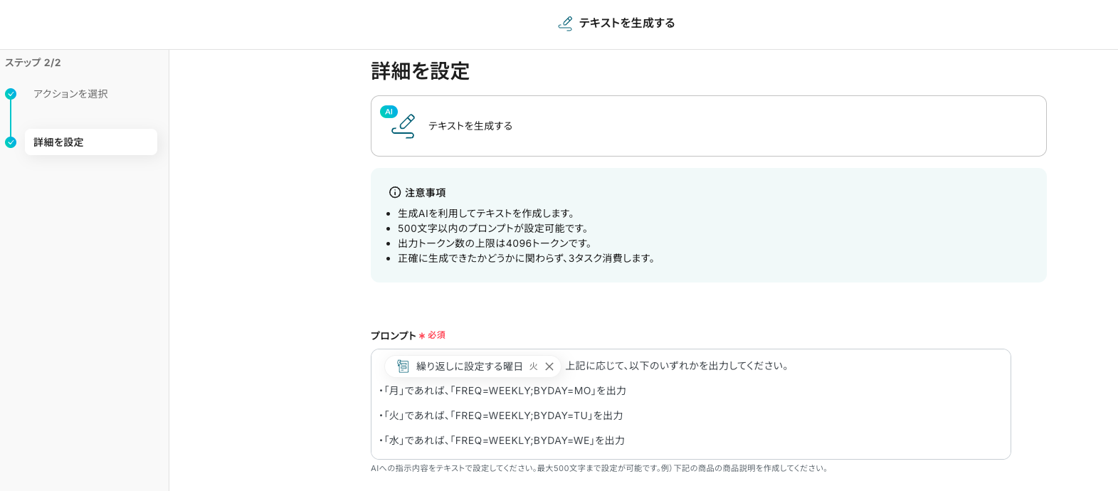Image resolution: width=1118 pixels, height=491 pixels.
Task: Click the document icon in the prompt chip
Action: (x=403, y=366)
